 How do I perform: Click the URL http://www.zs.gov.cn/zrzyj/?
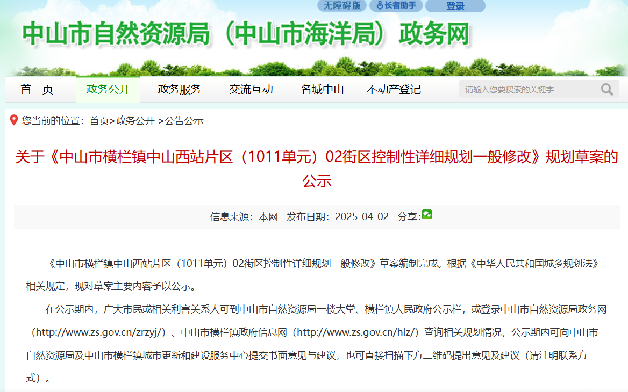tap(98, 332)
